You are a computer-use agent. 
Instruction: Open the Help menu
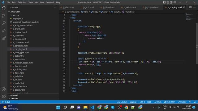pos(58,2)
